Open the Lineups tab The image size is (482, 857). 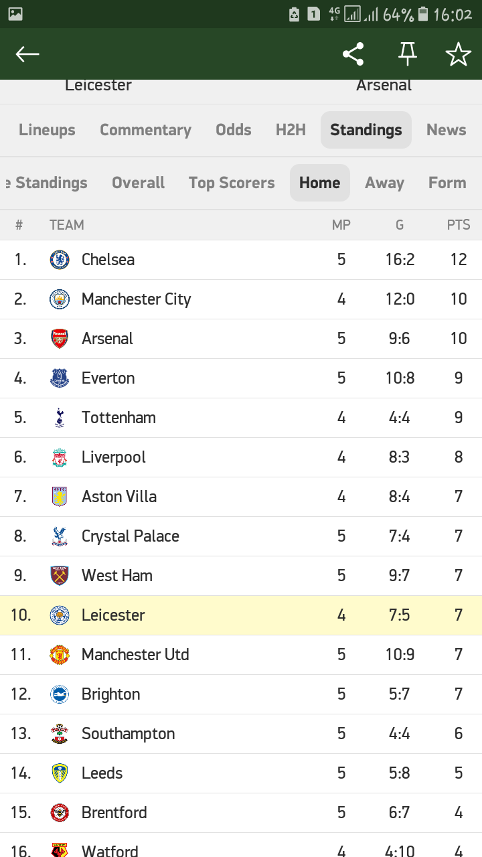click(x=47, y=130)
